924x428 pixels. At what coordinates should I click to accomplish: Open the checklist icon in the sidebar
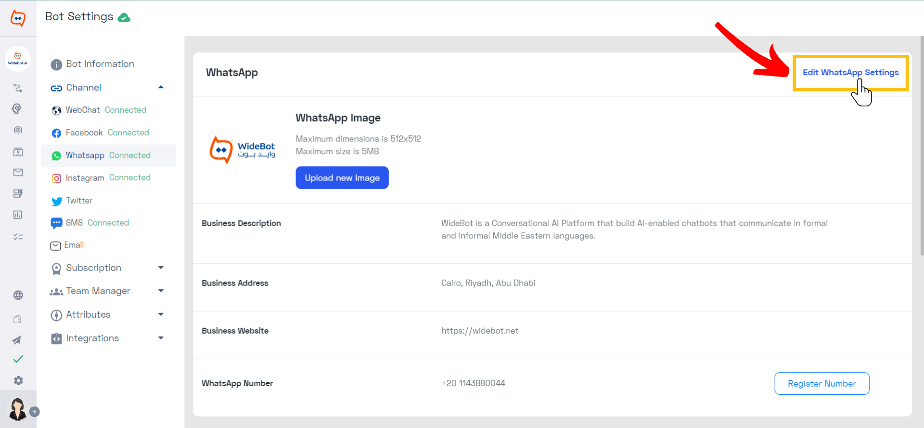pyautogui.click(x=18, y=236)
